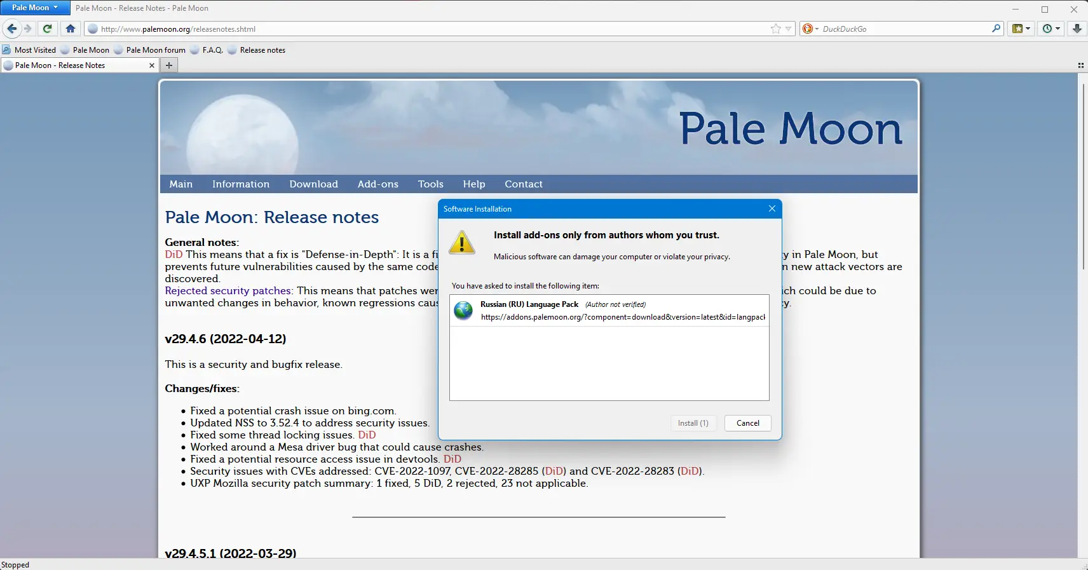Show downloads with the arrow icon
Screen dimensions: 1088x570
[1077, 29]
